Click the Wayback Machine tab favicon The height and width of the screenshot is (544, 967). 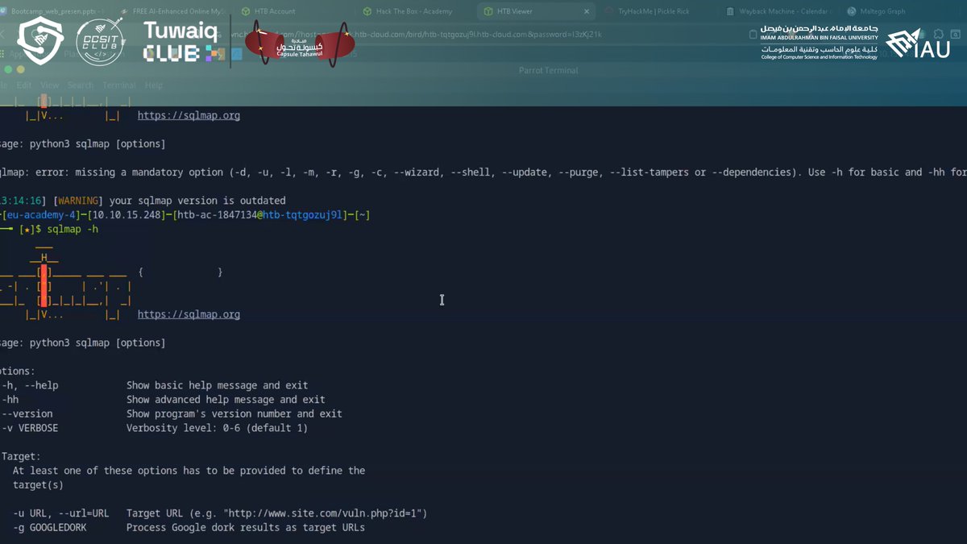click(x=729, y=10)
